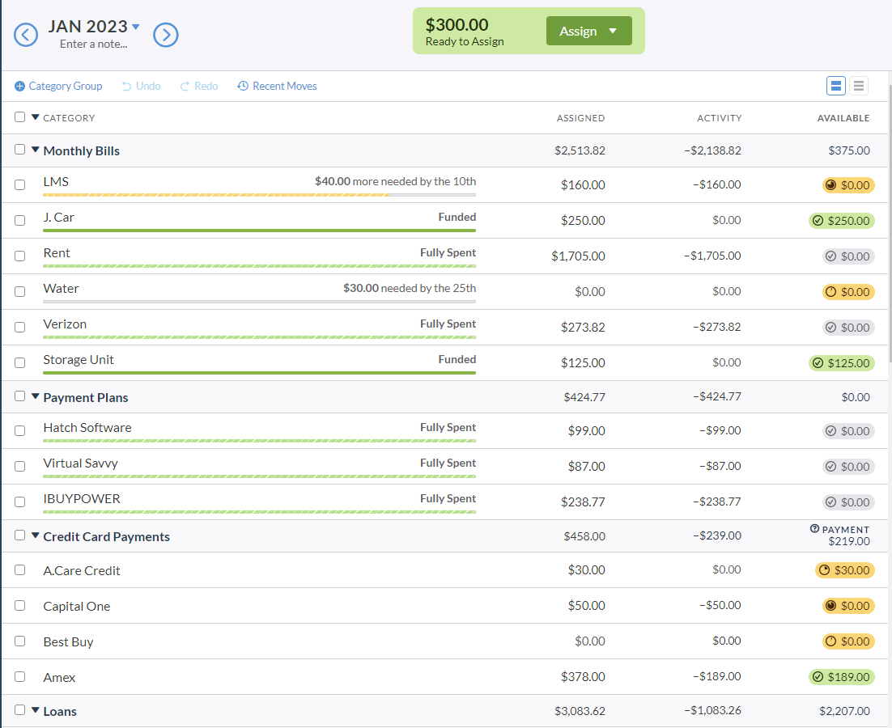Click Amex's green $189.00 available pill
This screenshot has height=728, width=892.
click(842, 677)
